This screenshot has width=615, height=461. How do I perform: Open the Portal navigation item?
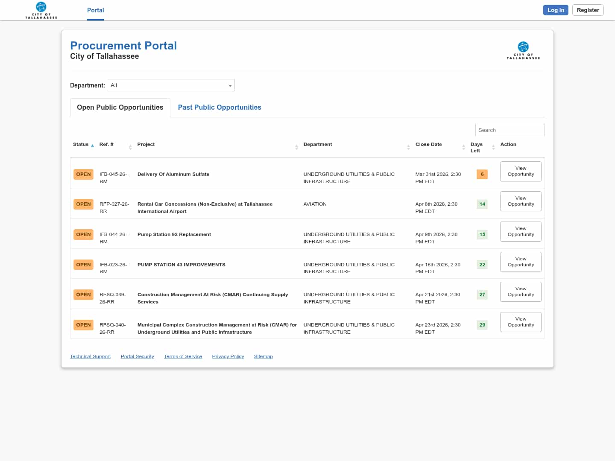pyautogui.click(x=95, y=10)
